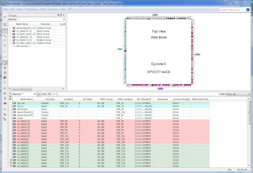Close the Groups panel

coord(64,15)
